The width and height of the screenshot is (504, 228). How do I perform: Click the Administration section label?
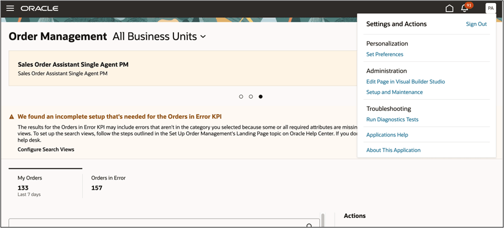pos(387,71)
